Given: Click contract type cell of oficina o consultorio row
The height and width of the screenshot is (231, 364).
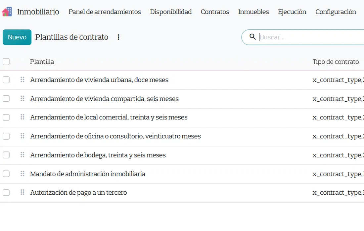Looking at the screenshot, I should [x=338, y=137].
